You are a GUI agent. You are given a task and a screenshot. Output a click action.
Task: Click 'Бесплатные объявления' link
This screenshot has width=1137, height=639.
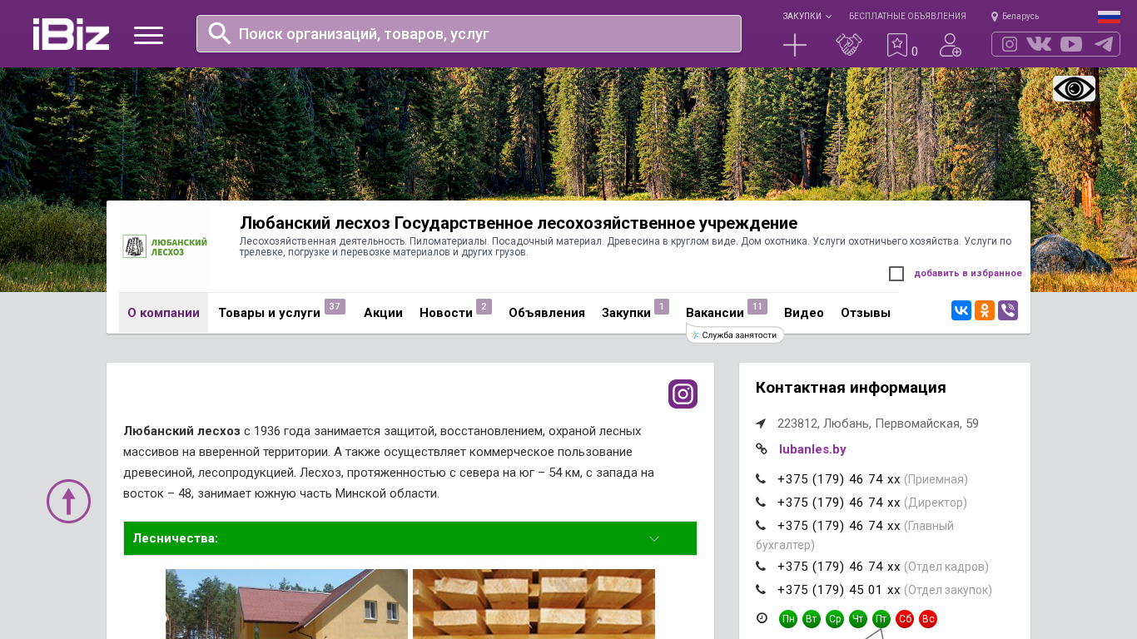(907, 17)
